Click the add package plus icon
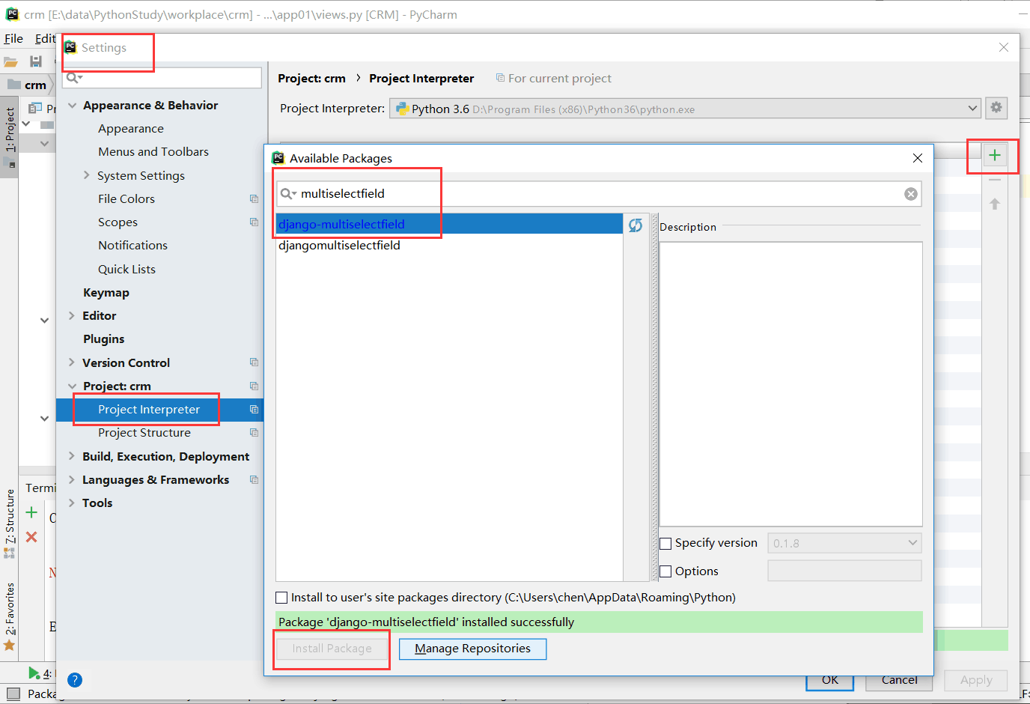The height and width of the screenshot is (704, 1030). coord(994,155)
